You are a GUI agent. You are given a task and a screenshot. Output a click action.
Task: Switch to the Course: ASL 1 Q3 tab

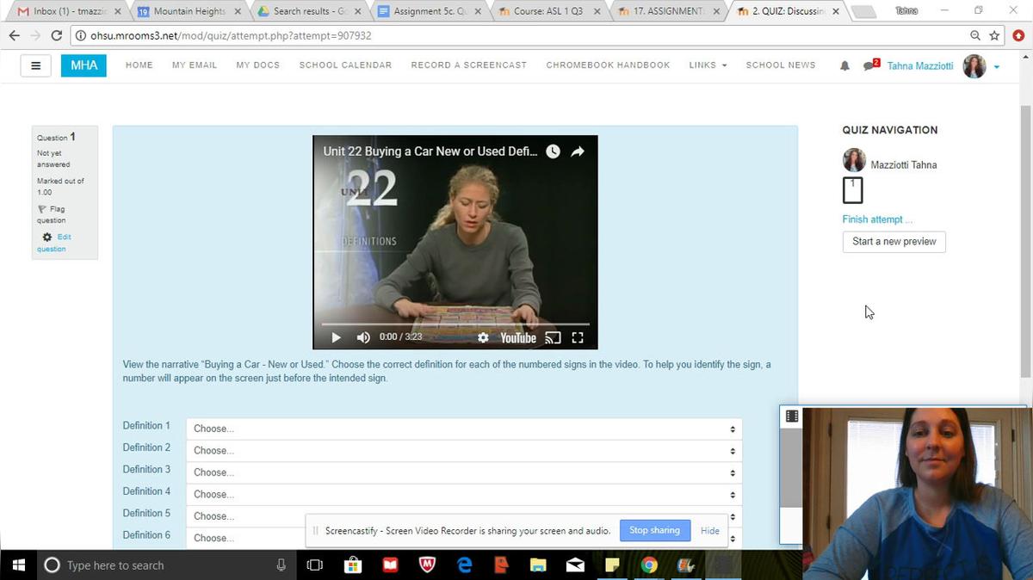[x=547, y=11]
